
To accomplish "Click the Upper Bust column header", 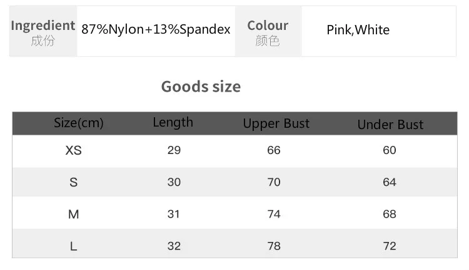I will (276, 123).
